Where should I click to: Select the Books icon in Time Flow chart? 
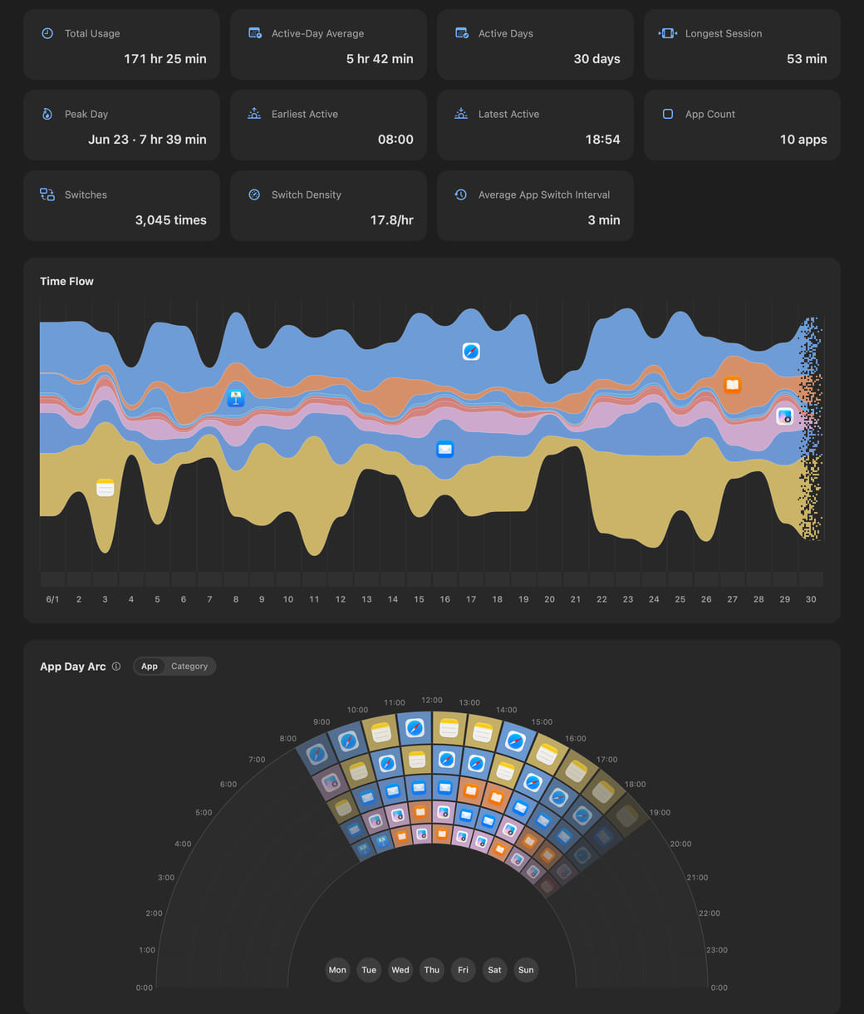732,385
